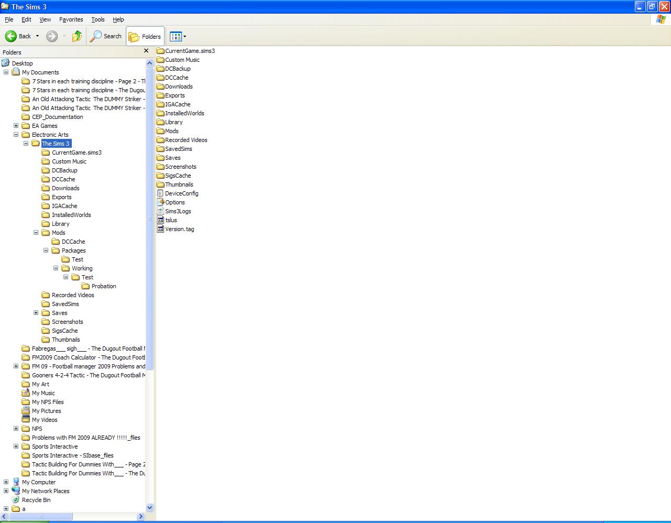Close the Folders pane with its X button

(x=146, y=52)
